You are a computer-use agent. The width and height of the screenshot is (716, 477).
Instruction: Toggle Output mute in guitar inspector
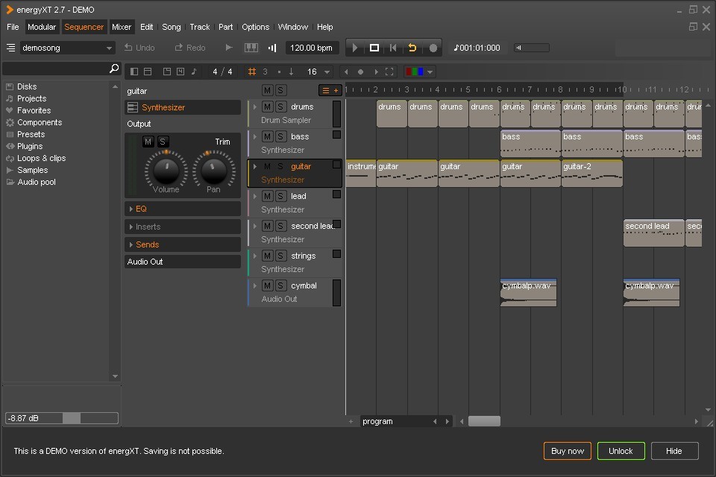click(148, 142)
